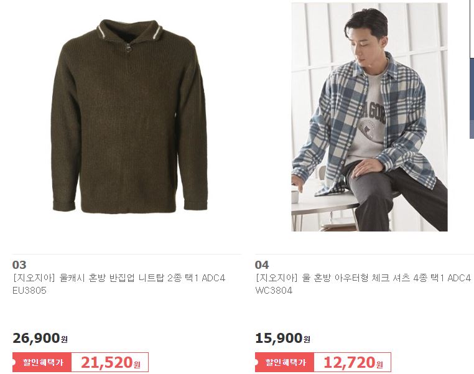Click the WC3804 product code text

tap(274, 291)
